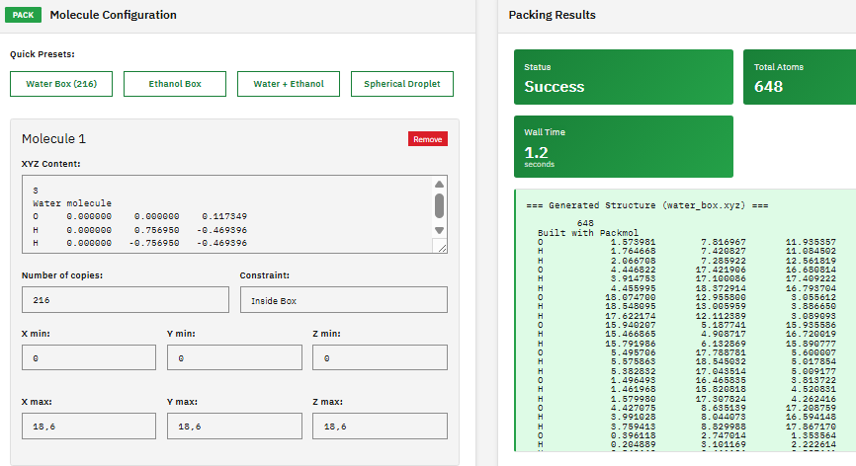This screenshot has height=466, width=856.
Task: Apply the Water + Ethanol preset
Action: [x=289, y=84]
